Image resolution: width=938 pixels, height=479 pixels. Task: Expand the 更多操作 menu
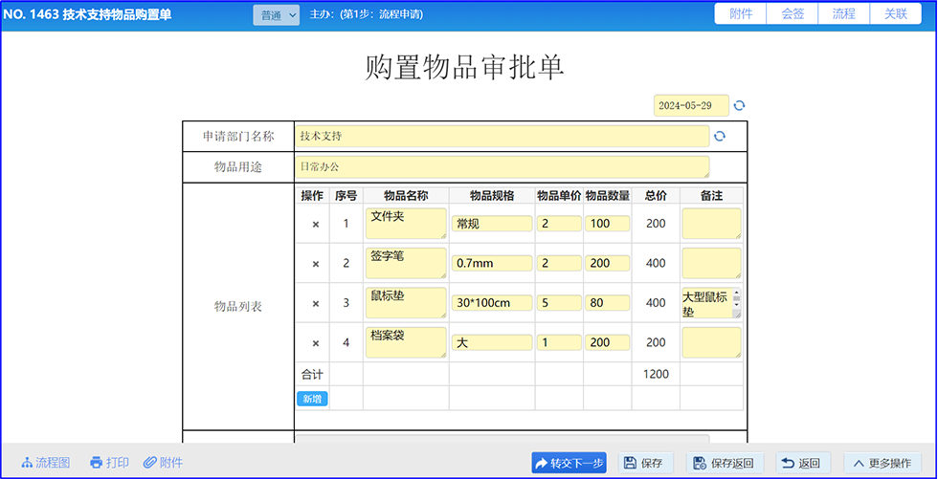(x=882, y=463)
